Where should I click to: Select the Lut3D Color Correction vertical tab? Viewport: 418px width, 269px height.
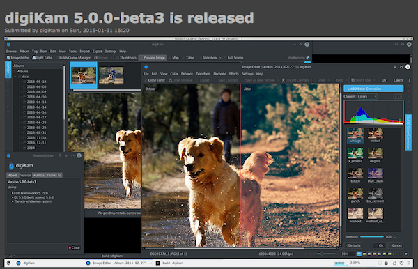408,132
